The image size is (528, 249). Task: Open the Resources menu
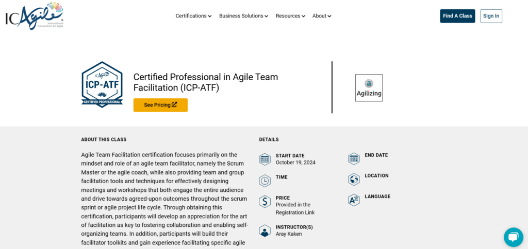click(290, 16)
